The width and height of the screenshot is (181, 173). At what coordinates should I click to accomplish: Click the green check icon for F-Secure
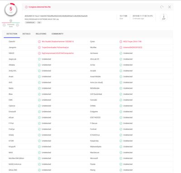pos(121,123)
